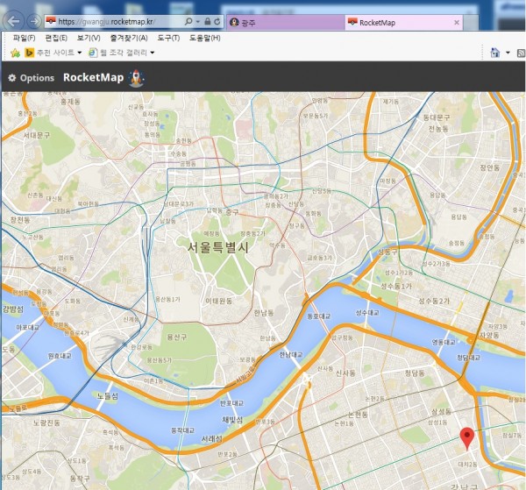Open the address bar search dropdown arrow
This screenshot has height=490, width=526.
pyautogui.click(x=196, y=20)
